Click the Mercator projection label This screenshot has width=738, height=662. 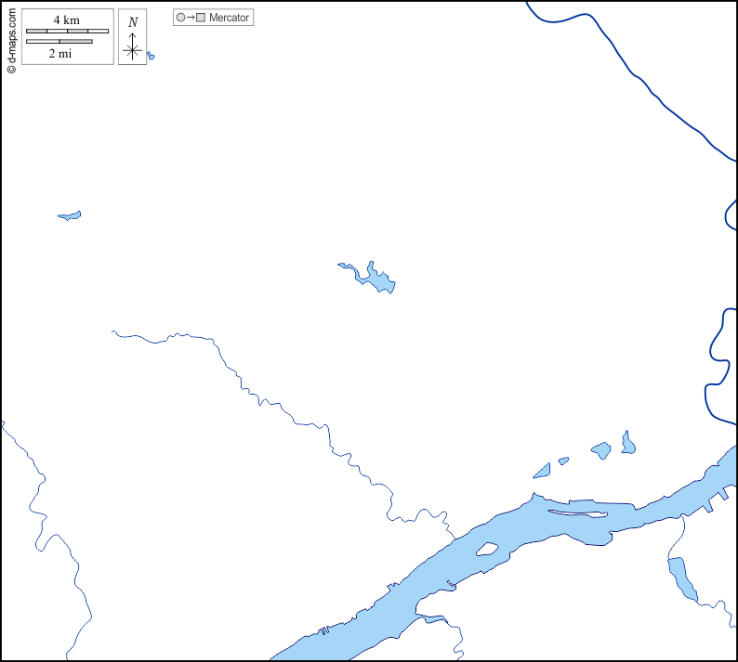230,18
